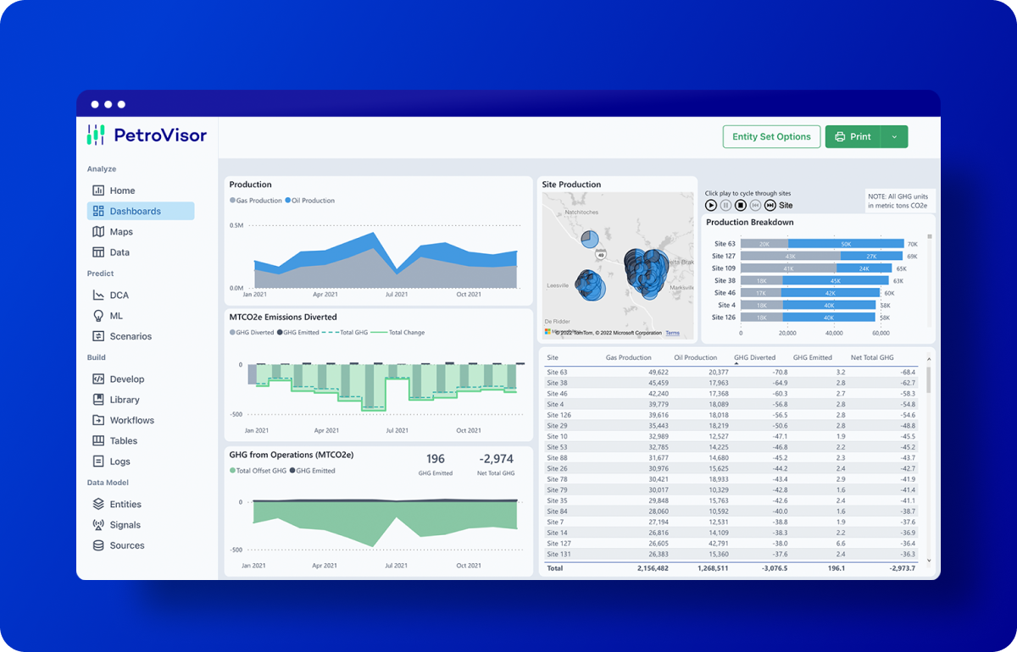Go to Workflows in Build section

click(x=131, y=420)
